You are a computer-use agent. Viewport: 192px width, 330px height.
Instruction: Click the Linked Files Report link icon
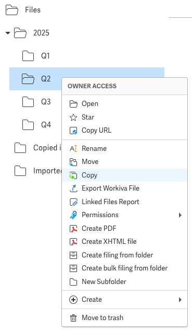coord(73,202)
